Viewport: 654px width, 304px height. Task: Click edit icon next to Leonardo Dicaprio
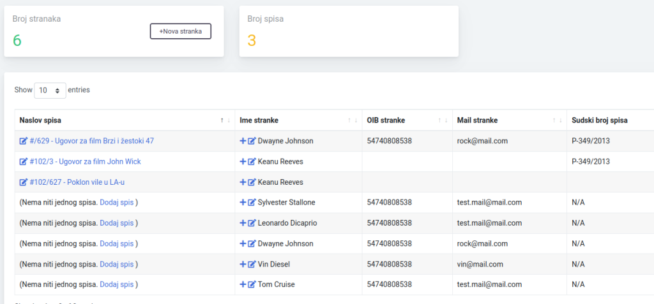(x=252, y=223)
